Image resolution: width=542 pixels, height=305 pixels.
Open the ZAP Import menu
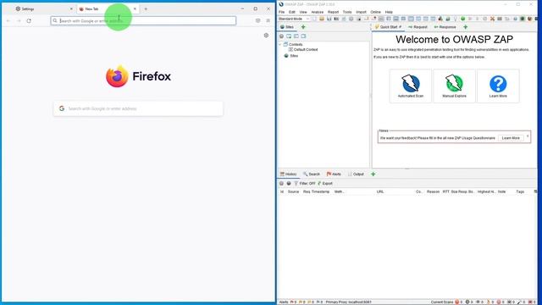(361, 12)
